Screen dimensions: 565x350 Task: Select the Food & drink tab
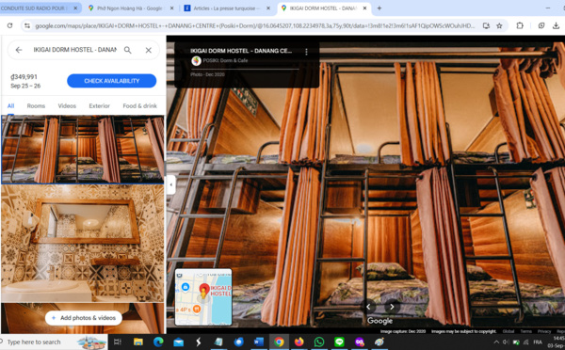click(139, 106)
